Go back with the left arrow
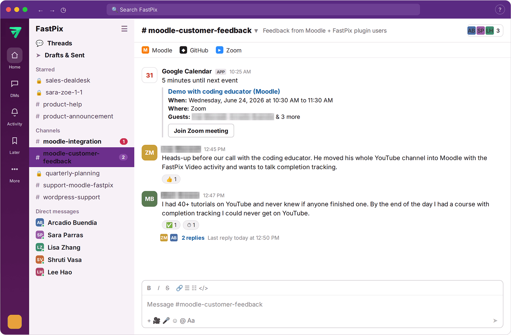511x335 pixels. (x=40, y=10)
